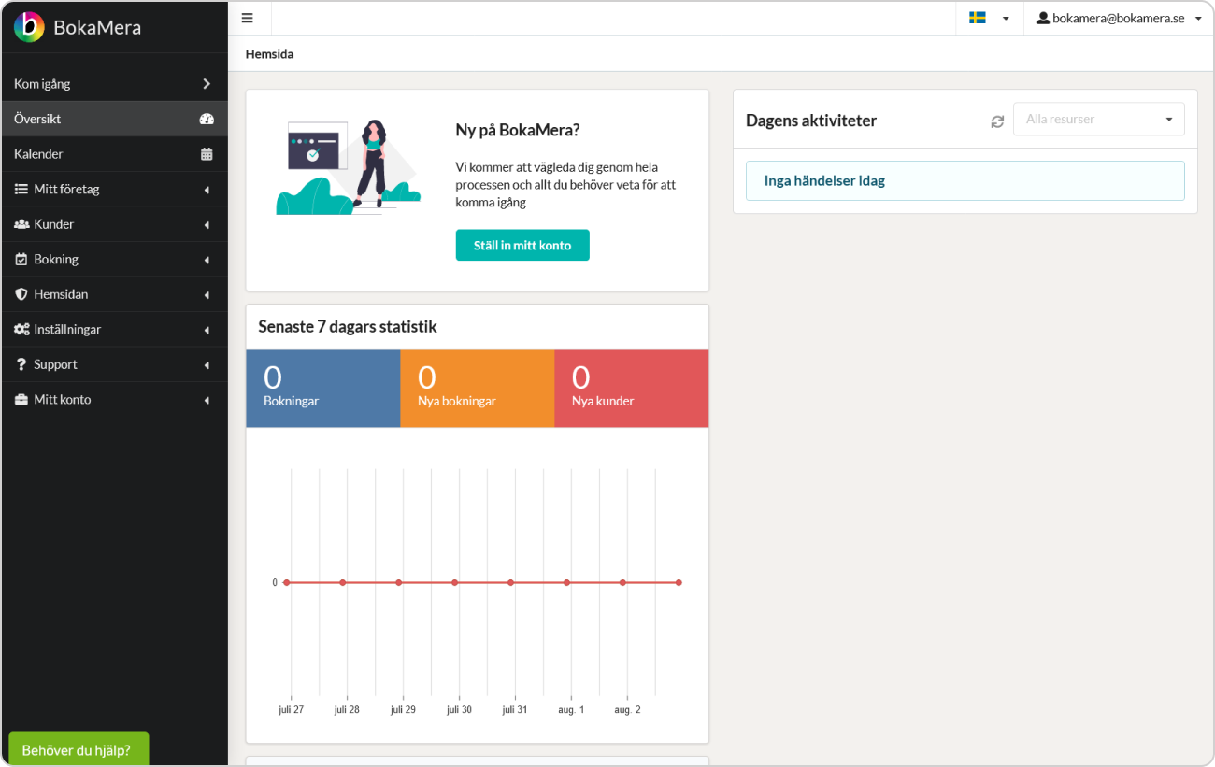Click the question mark icon beside Support
The image size is (1215, 767).
19,364
